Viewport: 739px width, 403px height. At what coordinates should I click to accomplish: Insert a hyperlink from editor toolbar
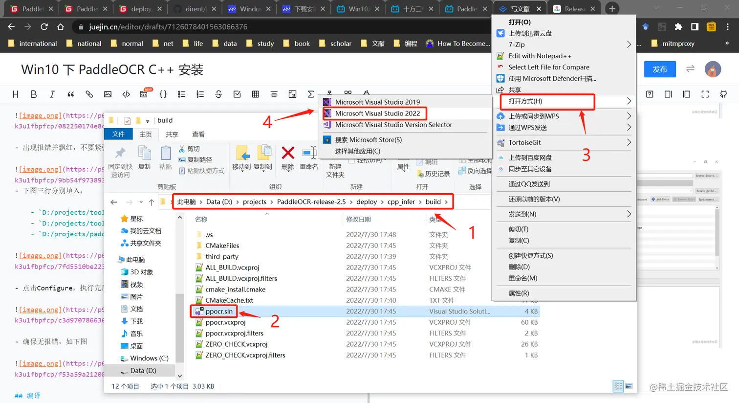pos(89,94)
